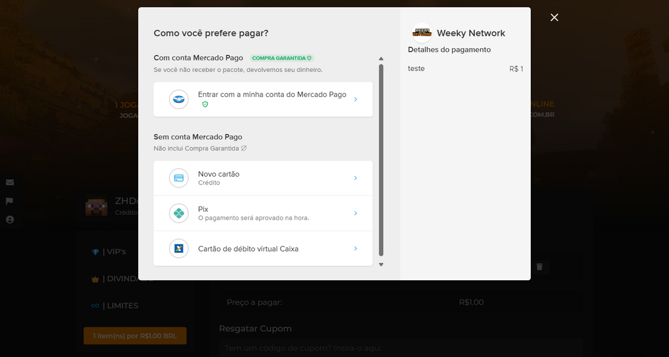This screenshot has height=357, width=669.
Task: Click the envelope icon in left sidebar
Action: tap(10, 182)
